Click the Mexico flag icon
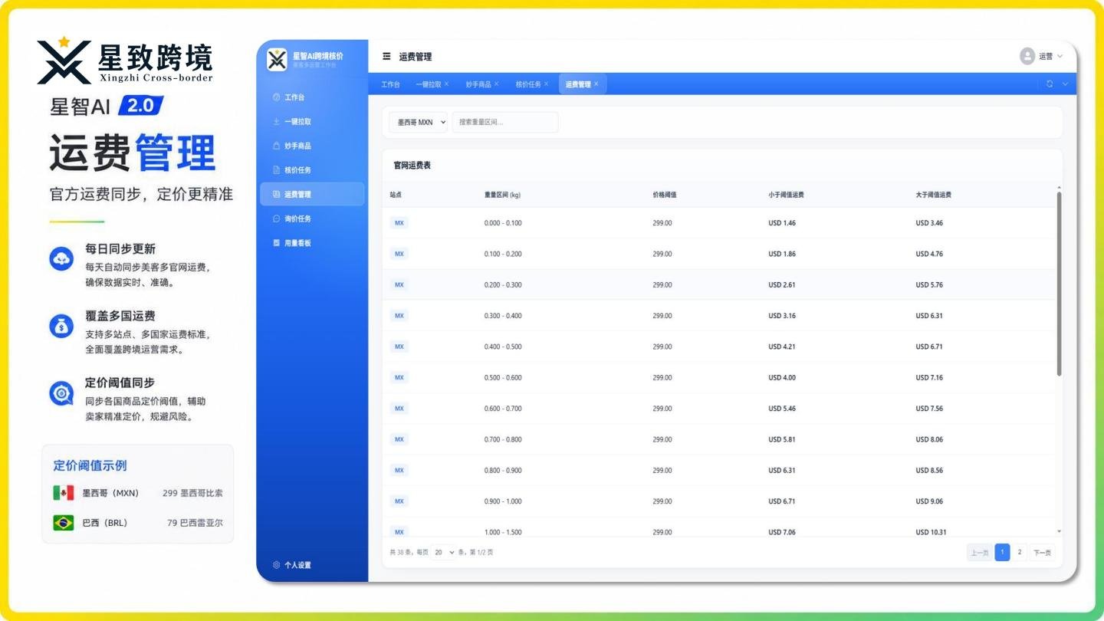 (64, 493)
